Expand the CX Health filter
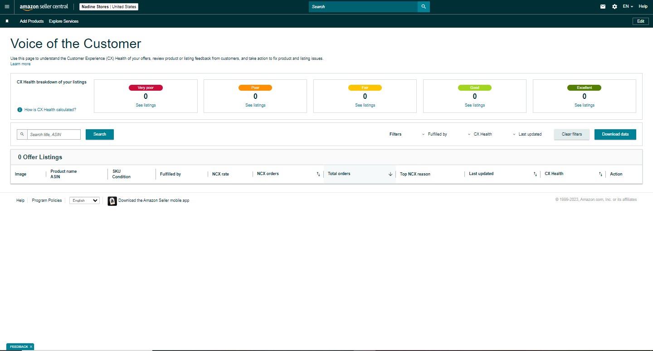653x351 pixels. [480, 134]
